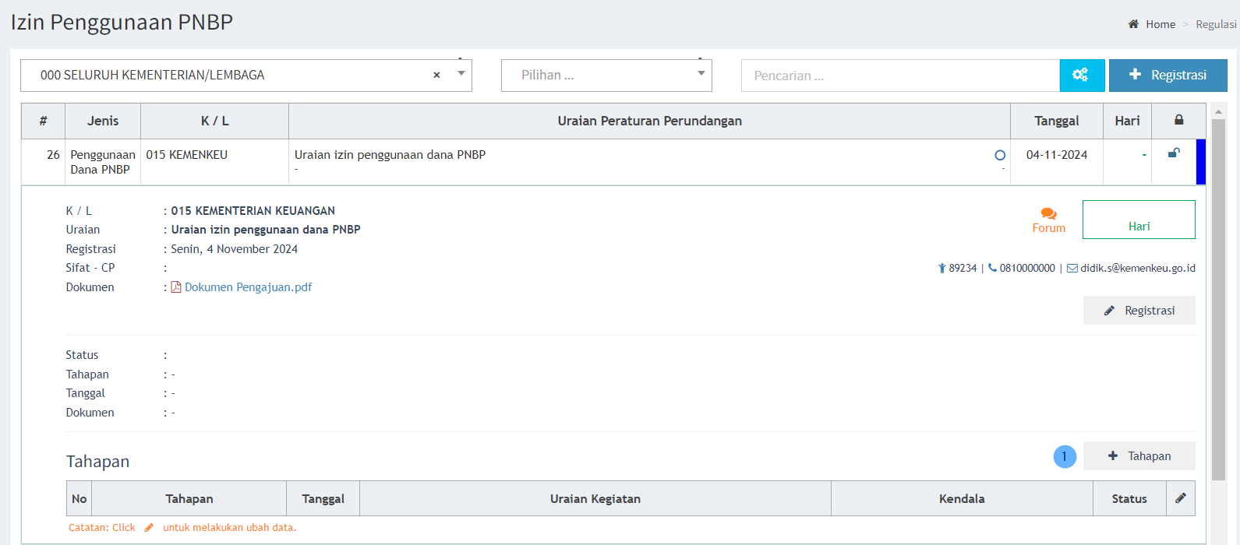Toggle the circle status indicator in row 26

pos(1000,155)
